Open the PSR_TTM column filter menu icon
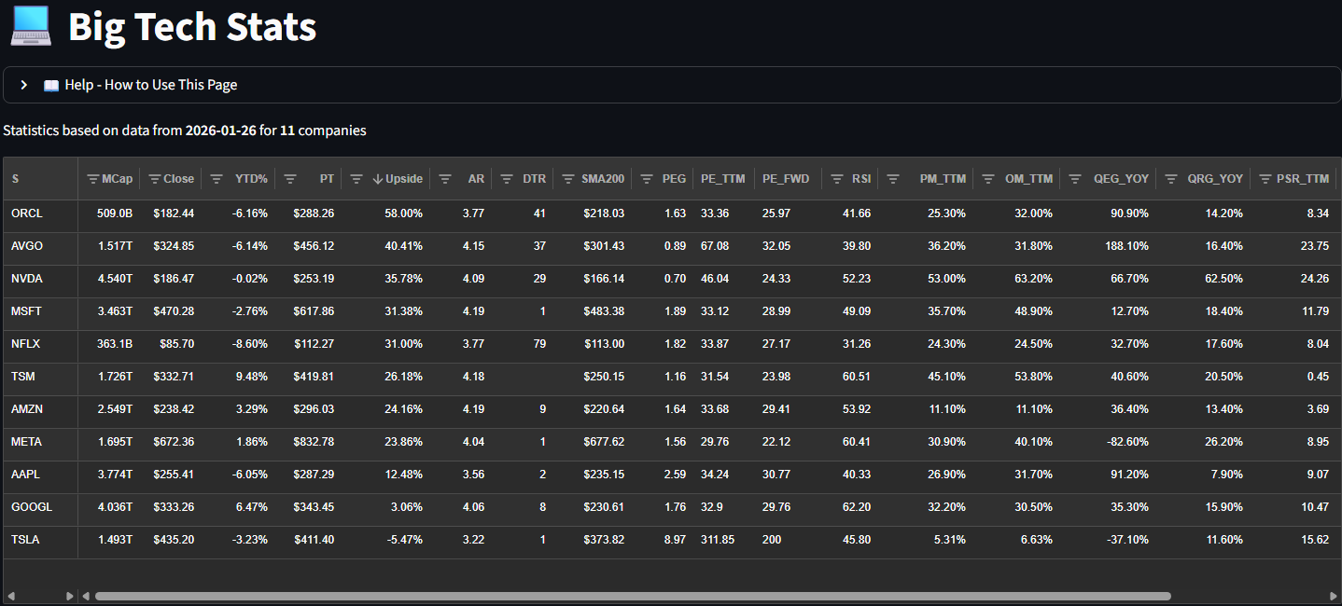Viewport: 1342px width, 606px height. click(1265, 179)
